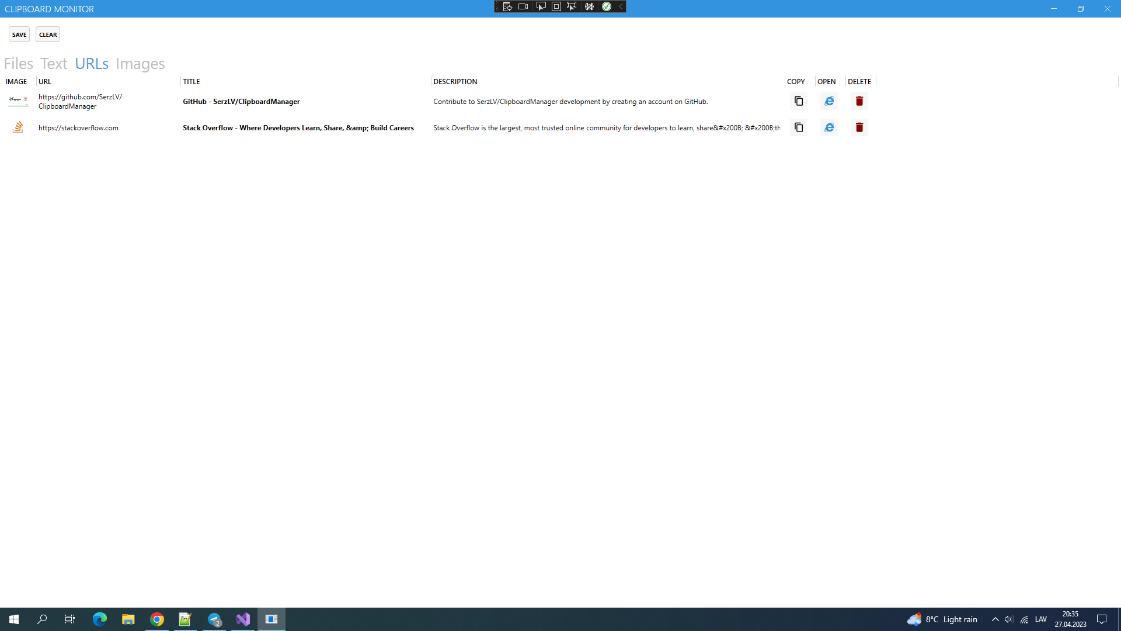This screenshot has width=1121, height=631.
Task: Delete the Stack Overflow entry
Action: pyautogui.click(x=859, y=127)
